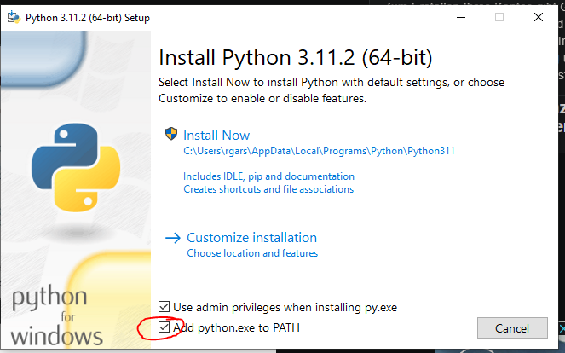Toggle the "Add python.exe to PATH" checkbox
The image size is (565, 353).
164,327
